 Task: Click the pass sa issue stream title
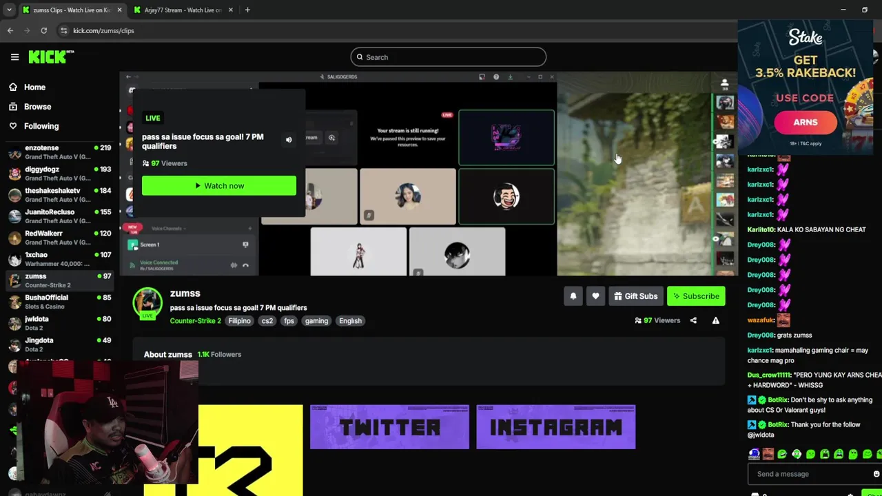(238, 308)
